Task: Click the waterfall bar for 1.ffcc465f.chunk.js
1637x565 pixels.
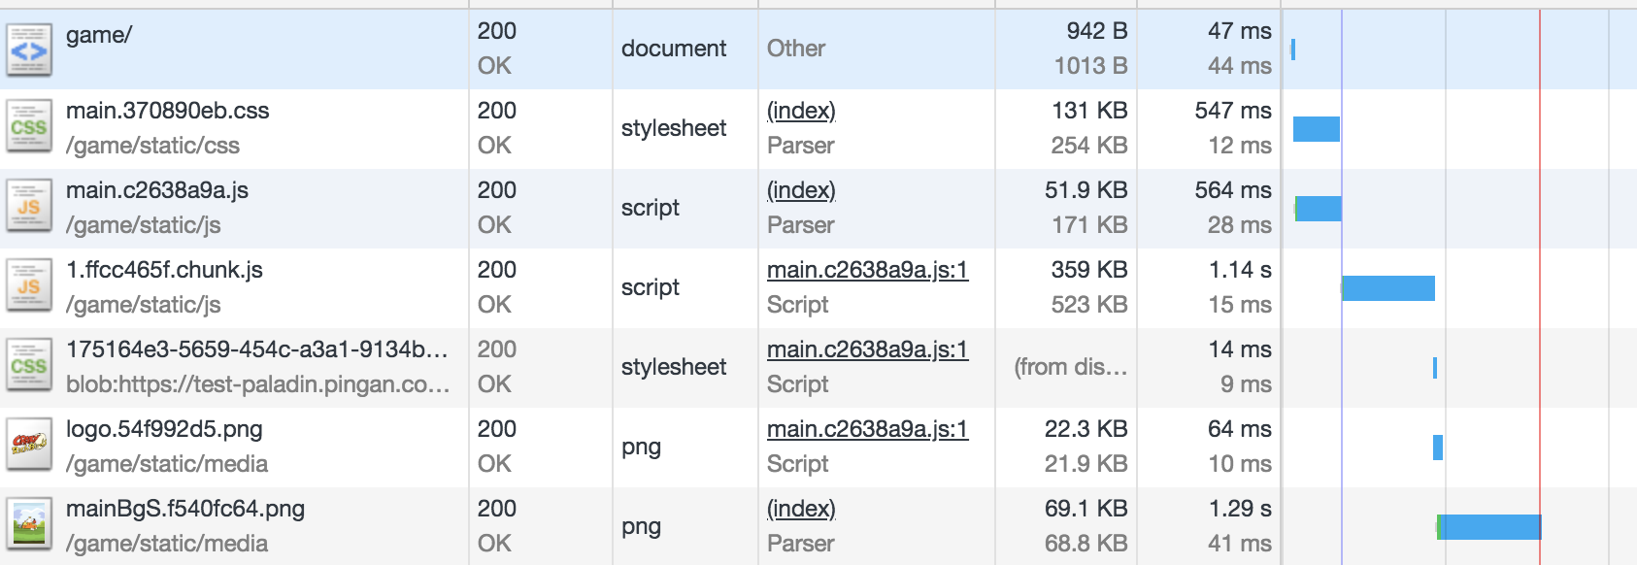Action: pos(1387,288)
